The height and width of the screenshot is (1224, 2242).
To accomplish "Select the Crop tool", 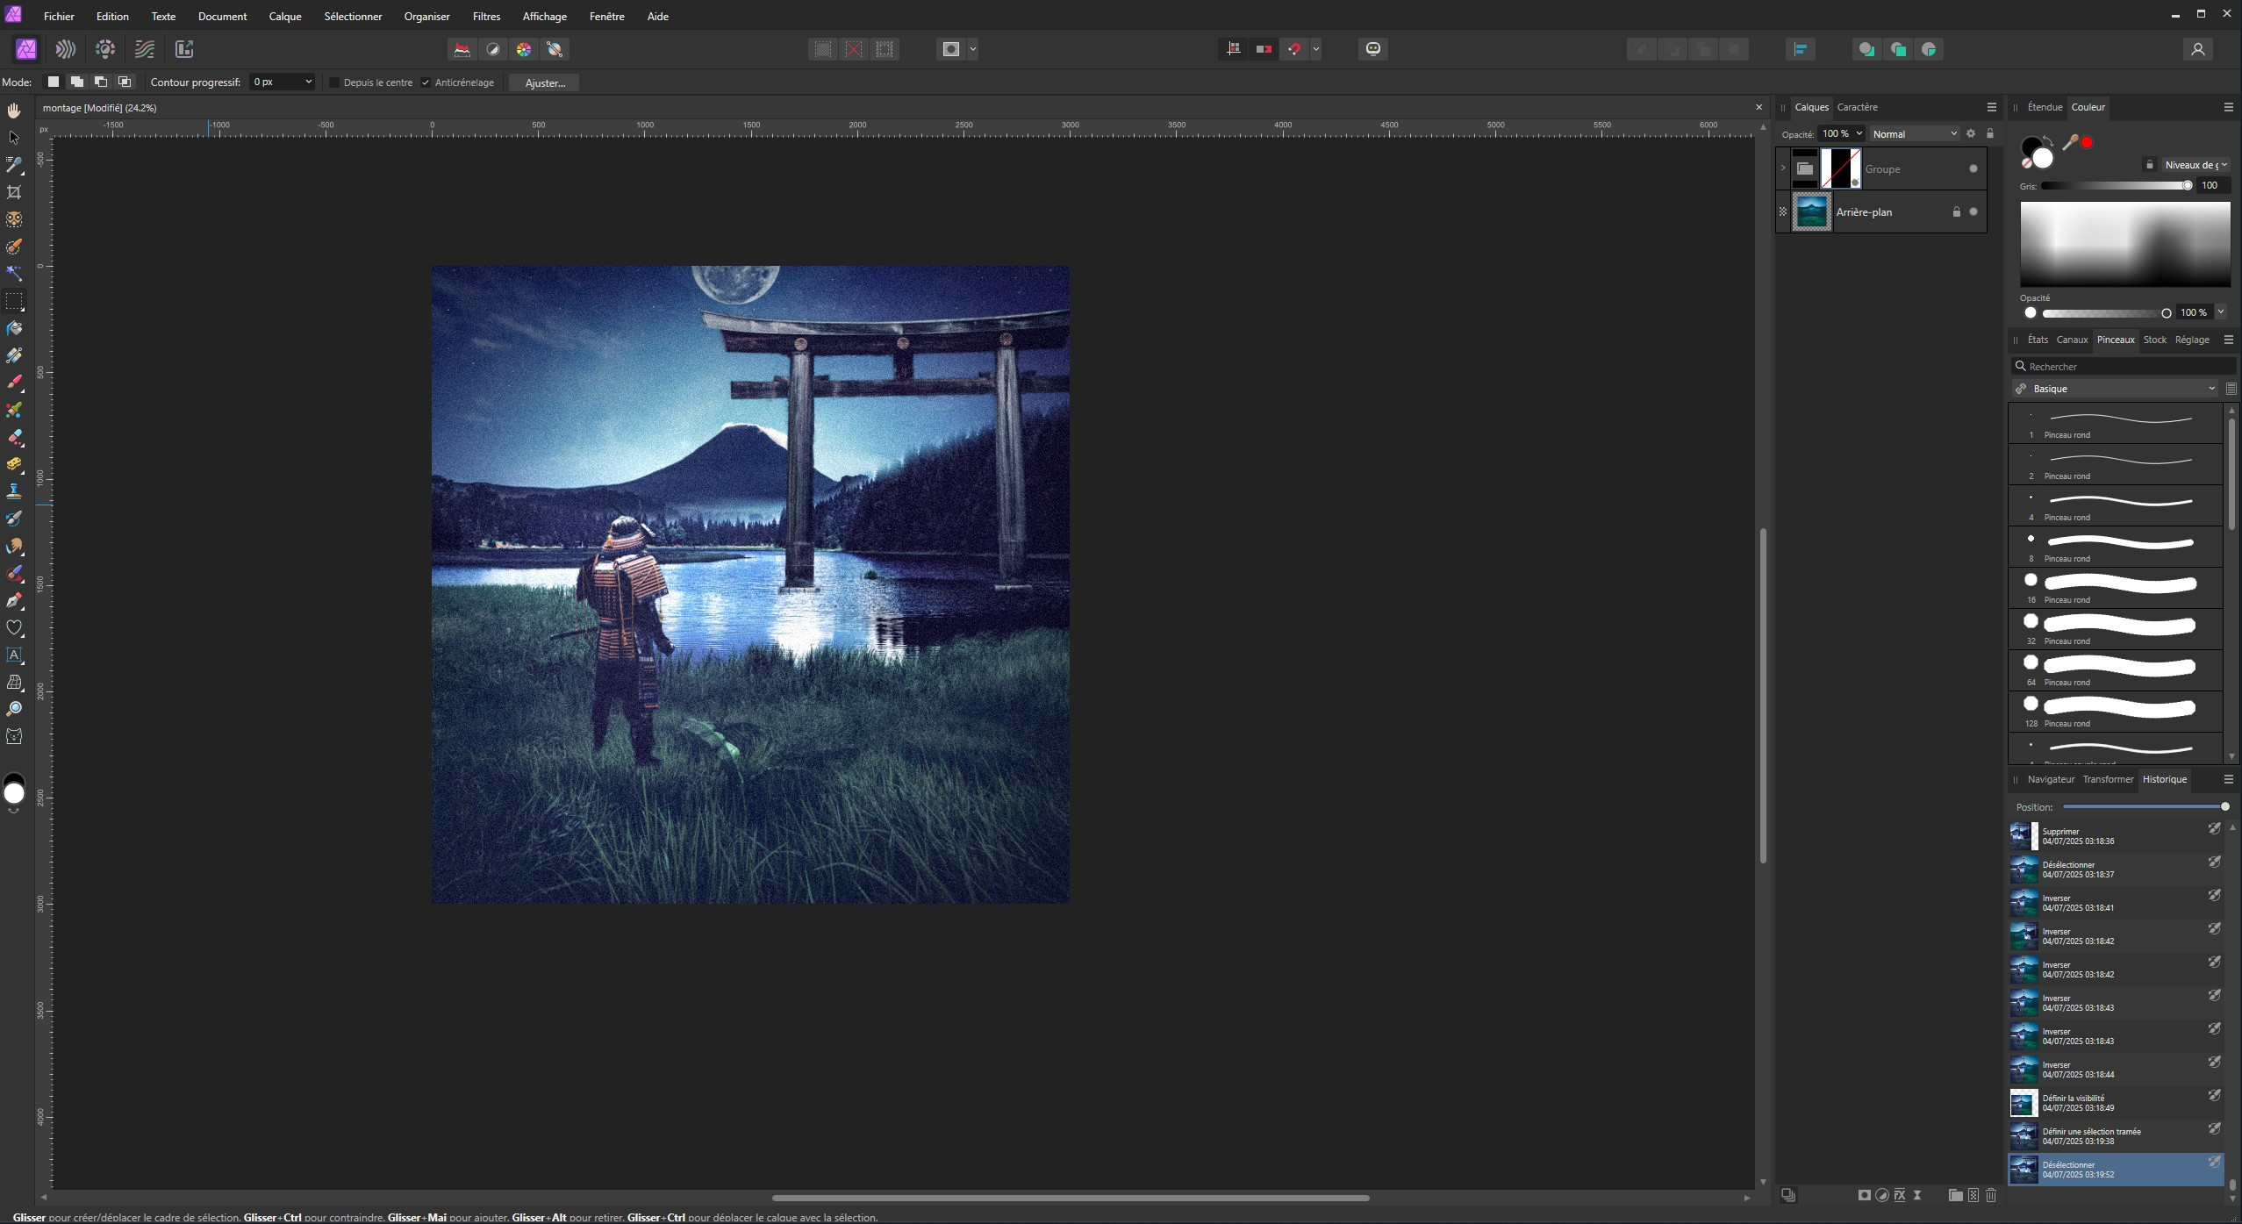I will pos(14,192).
